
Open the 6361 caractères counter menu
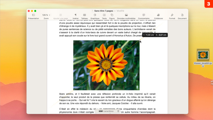tap(107, 111)
